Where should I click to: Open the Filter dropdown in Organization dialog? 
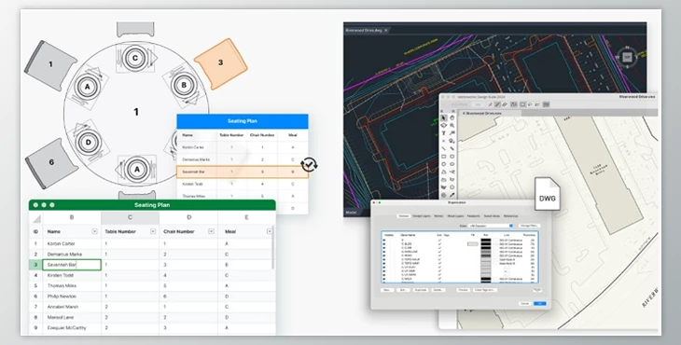click(492, 226)
